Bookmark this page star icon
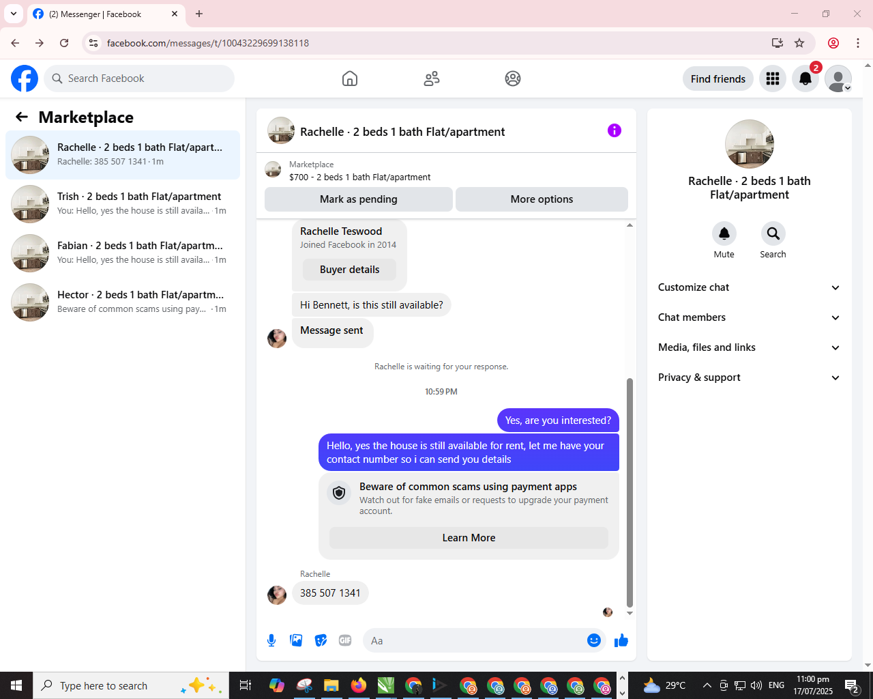This screenshot has width=873, height=699. (x=799, y=43)
